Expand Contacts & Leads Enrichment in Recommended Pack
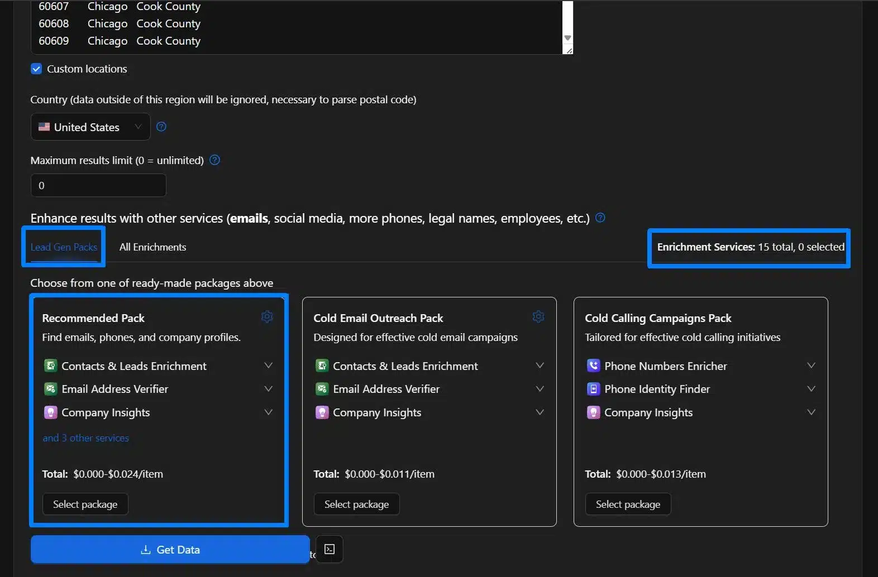 [268, 366]
